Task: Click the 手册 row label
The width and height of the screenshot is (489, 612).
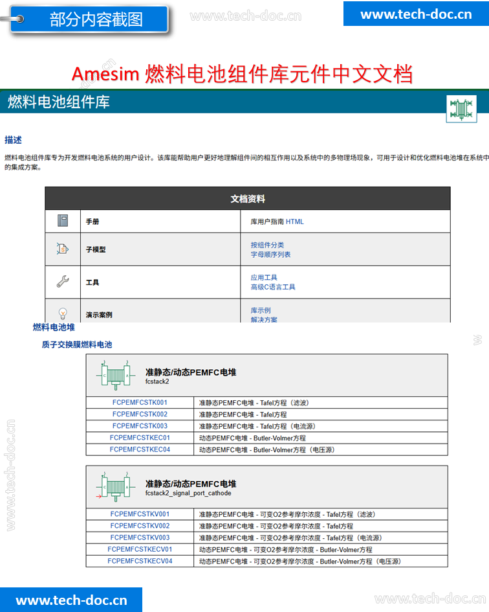Action: (92, 221)
